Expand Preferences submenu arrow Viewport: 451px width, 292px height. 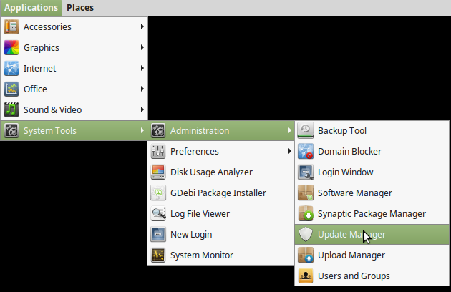[289, 151]
